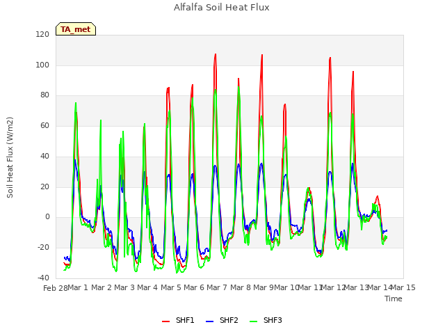Image resolution: width=445 pixels, height=334 pixels.
Task: Click the red SHF1 legend color marker
Action: coord(165,321)
